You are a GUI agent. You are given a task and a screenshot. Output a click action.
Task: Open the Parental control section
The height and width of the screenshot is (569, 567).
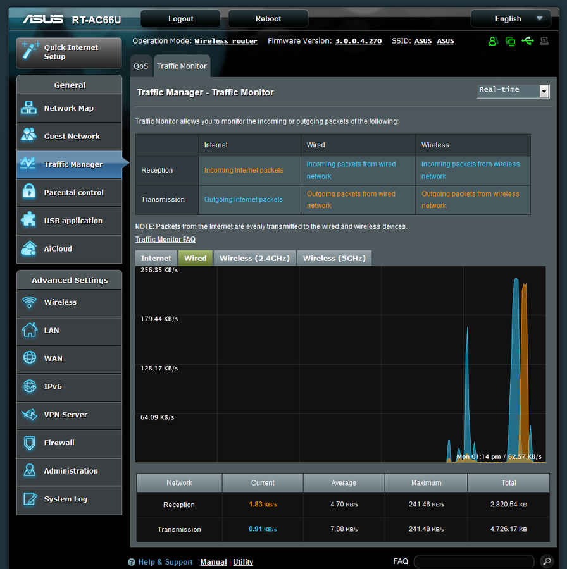pyautogui.click(x=70, y=192)
